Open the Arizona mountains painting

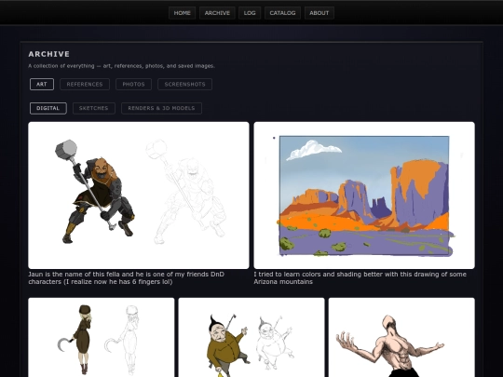point(364,195)
